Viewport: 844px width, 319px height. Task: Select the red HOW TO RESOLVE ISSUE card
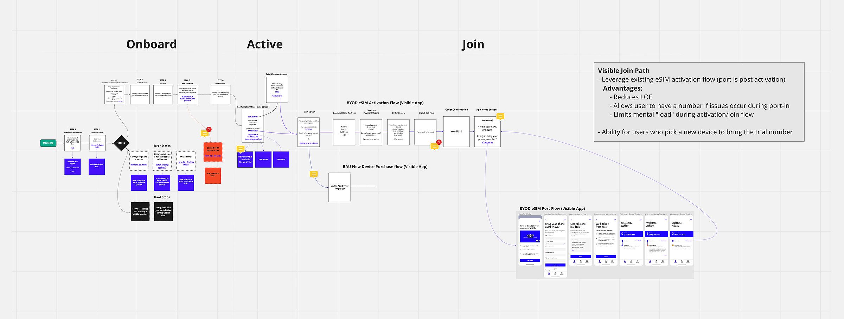213,175
